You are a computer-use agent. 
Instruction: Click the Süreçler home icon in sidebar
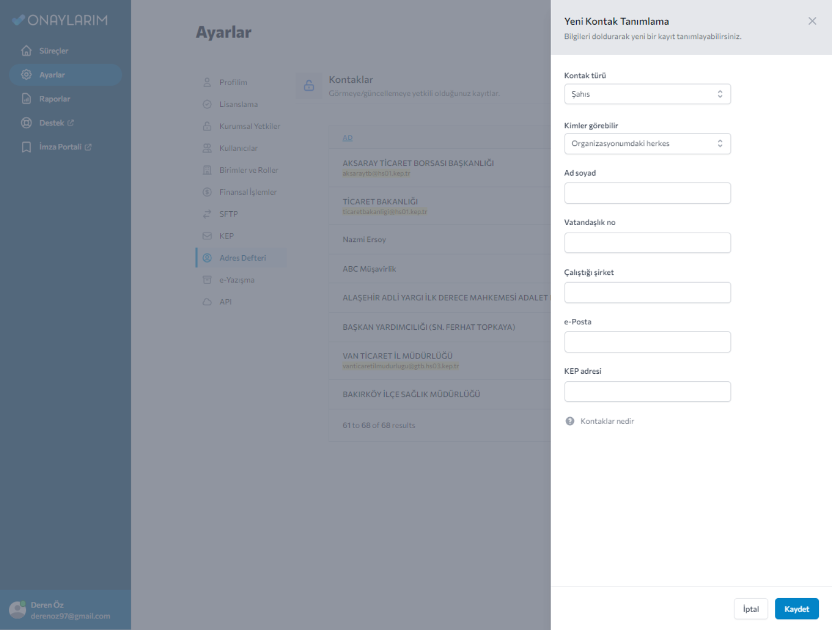[26, 50]
